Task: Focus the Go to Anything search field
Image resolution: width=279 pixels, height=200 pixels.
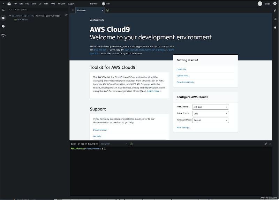Action: tap(38, 10)
